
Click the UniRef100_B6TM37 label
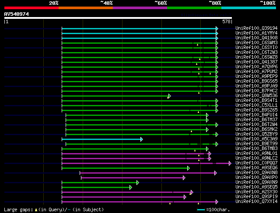click(256, 120)
